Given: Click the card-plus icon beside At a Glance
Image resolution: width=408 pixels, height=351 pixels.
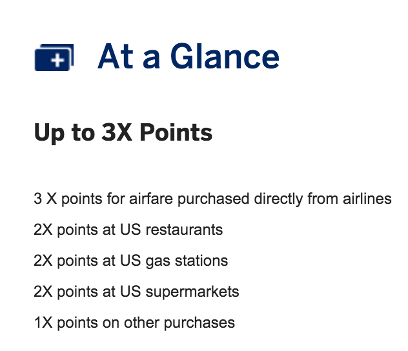Looking at the screenshot, I should [54, 57].
